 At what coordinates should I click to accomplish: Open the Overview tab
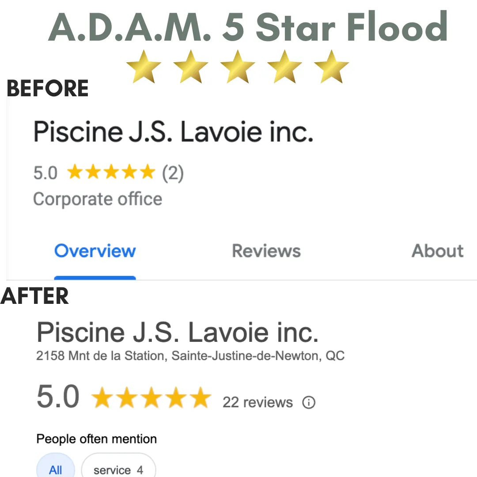click(95, 251)
